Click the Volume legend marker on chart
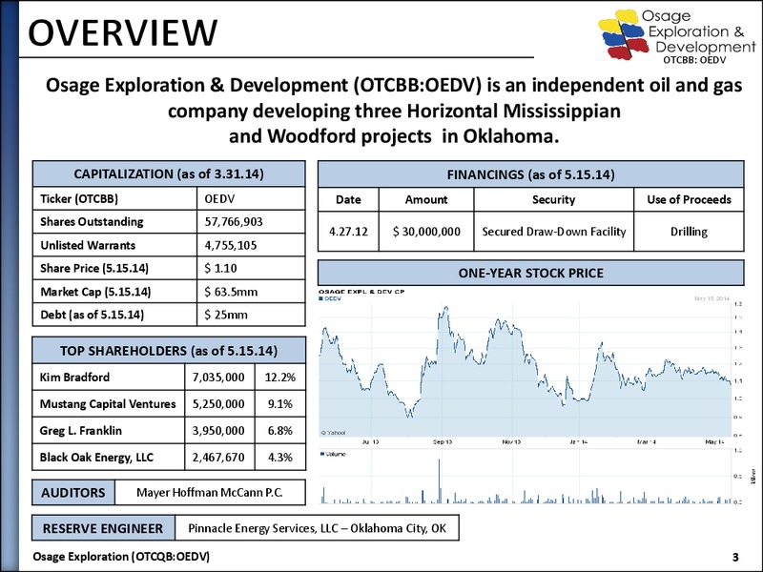Image resolution: width=763 pixels, height=572 pixels. (322, 454)
